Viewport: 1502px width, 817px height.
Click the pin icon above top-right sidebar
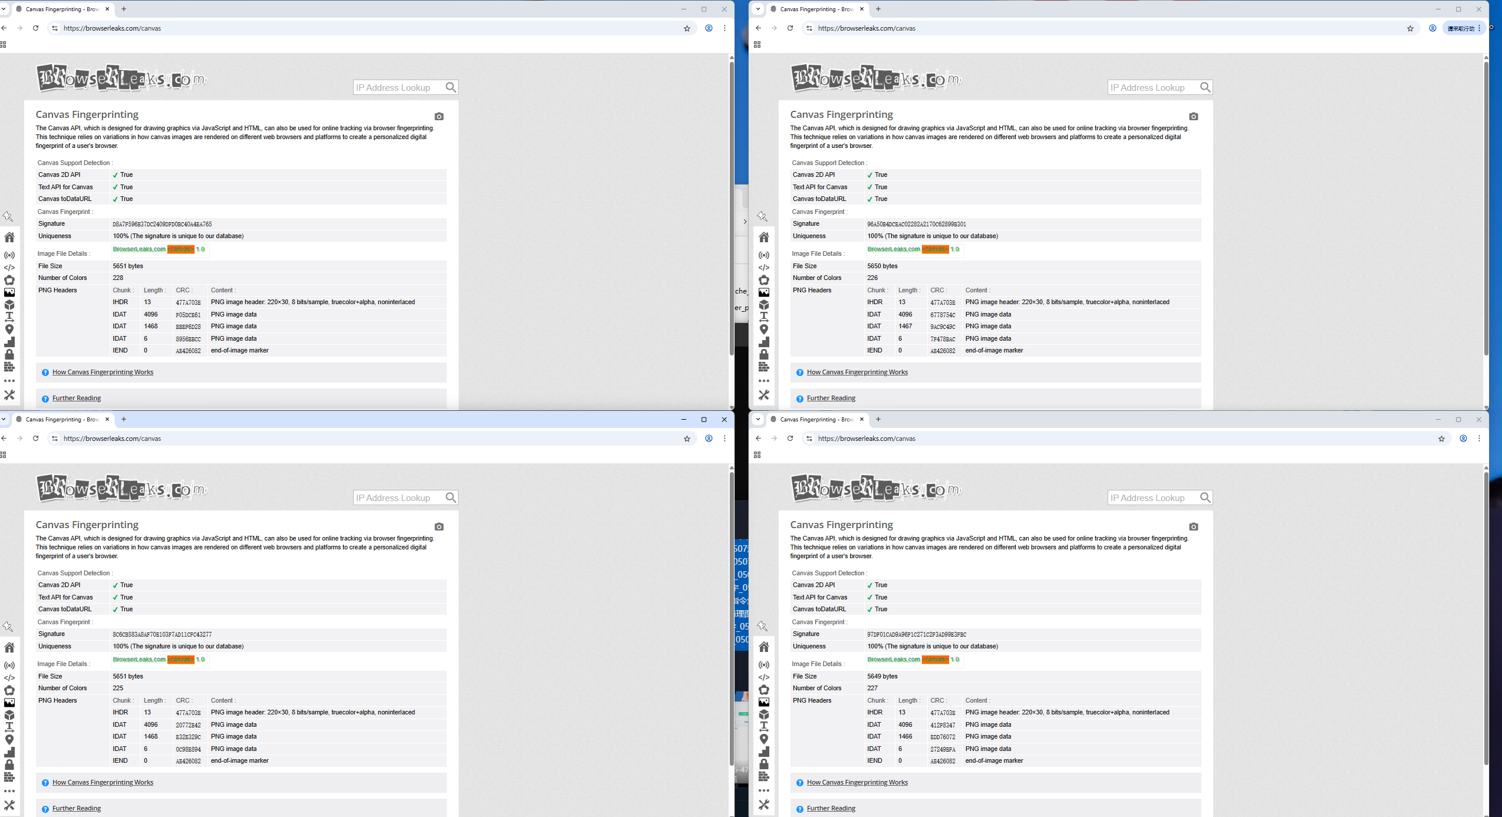click(x=762, y=216)
